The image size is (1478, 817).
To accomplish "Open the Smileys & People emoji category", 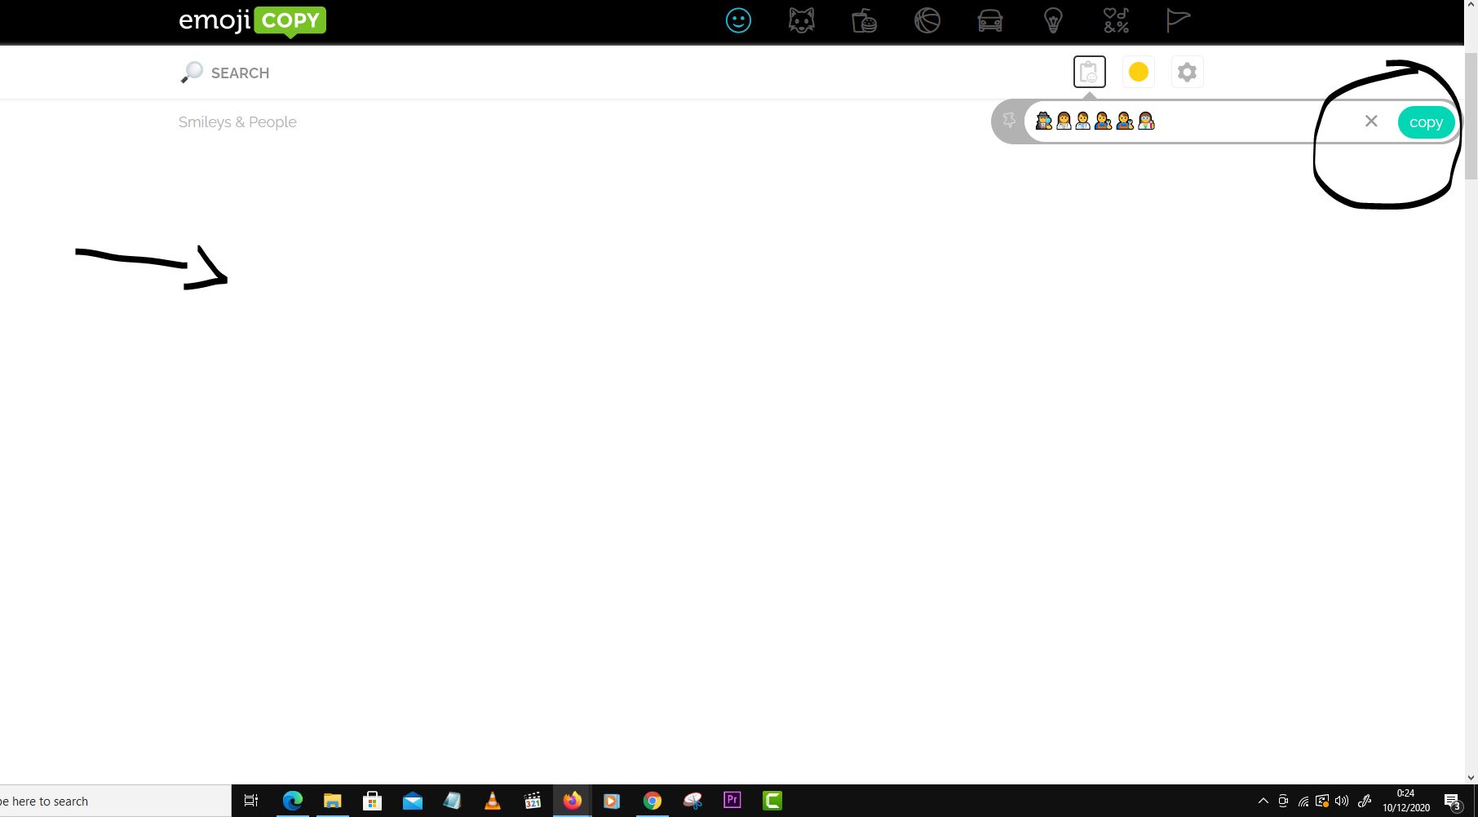I will point(738,20).
